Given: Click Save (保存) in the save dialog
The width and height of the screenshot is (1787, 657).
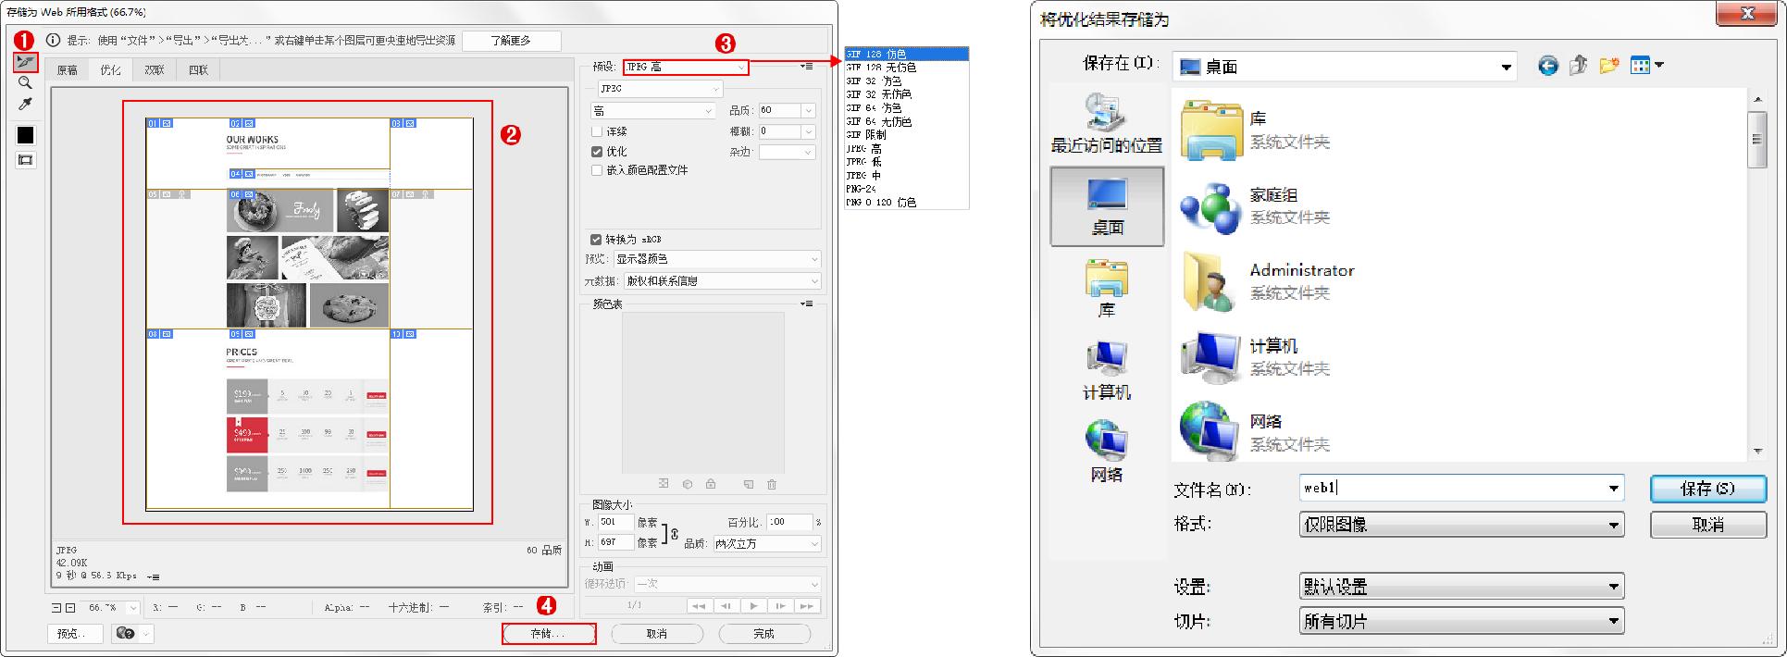Looking at the screenshot, I should (x=1708, y=489).
